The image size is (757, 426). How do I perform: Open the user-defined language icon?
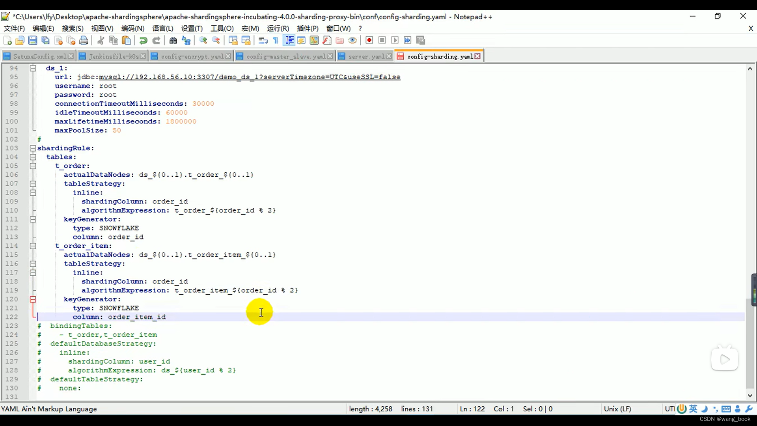click(x=301, y=40)
